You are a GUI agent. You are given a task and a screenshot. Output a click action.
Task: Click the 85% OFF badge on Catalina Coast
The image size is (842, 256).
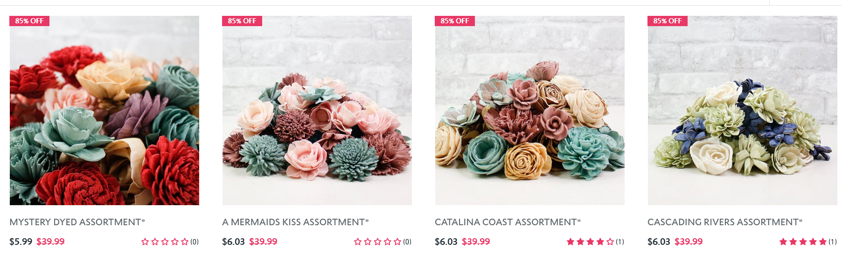(x=455, y=21)
